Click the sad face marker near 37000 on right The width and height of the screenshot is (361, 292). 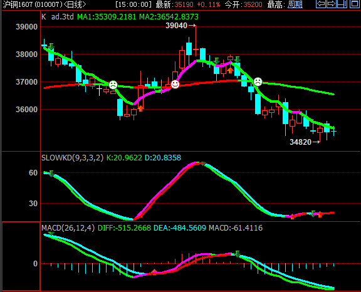pyautogui.click(x=258, y=81)
